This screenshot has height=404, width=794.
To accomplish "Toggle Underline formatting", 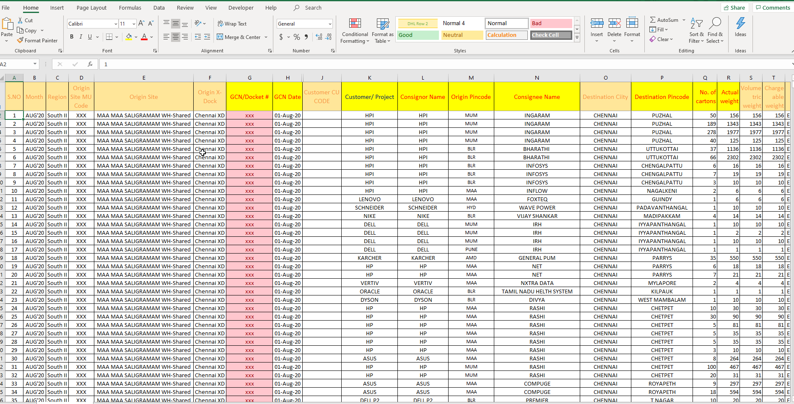I will (90, 37).
